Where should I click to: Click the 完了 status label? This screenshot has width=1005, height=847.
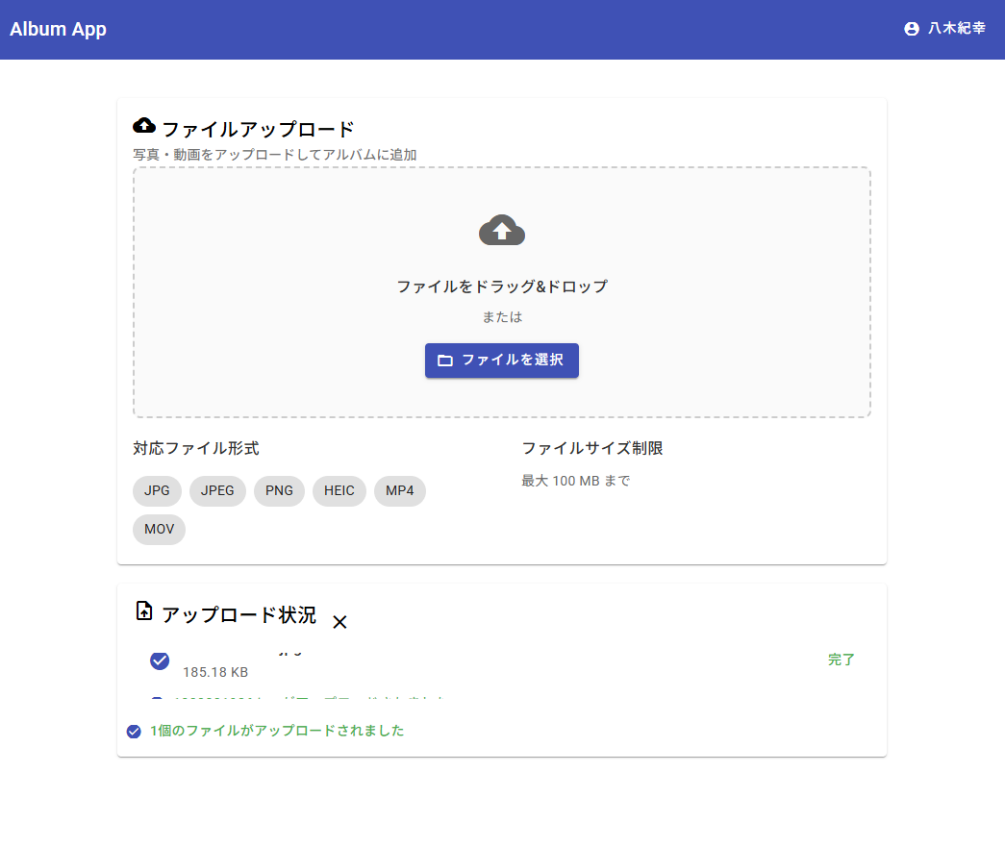click(x=842, y=660)
